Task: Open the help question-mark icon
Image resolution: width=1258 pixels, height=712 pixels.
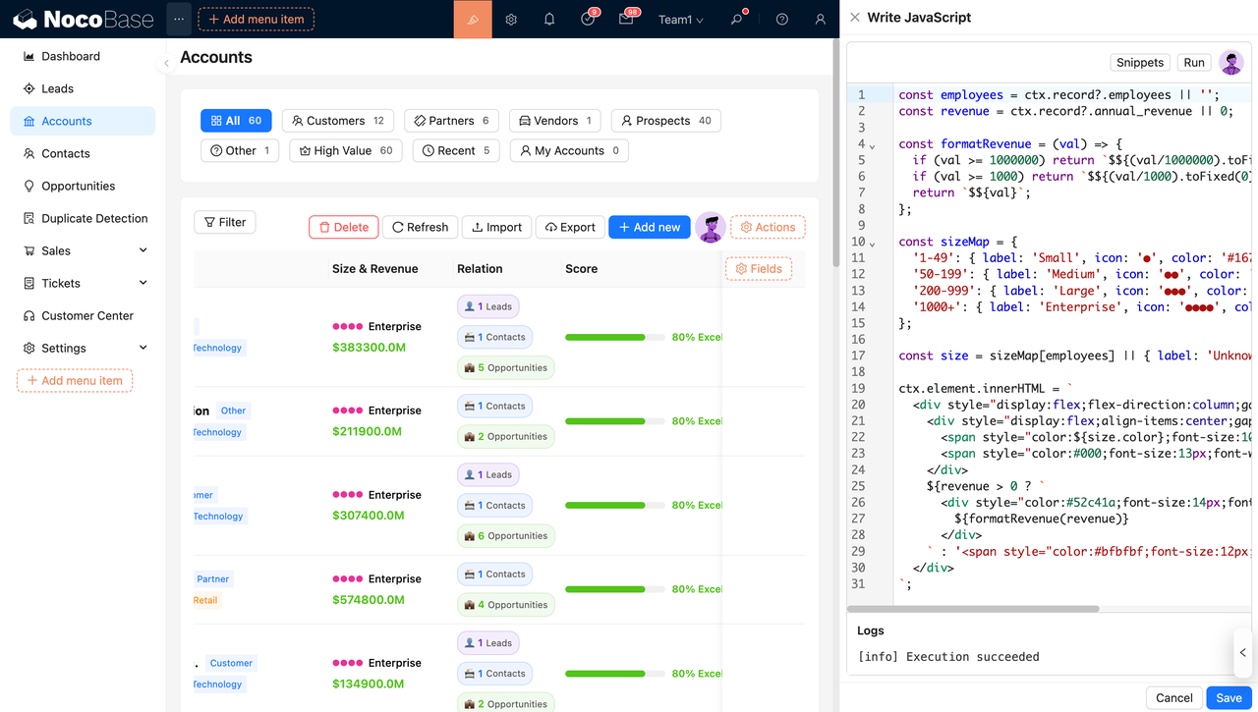Action: 780,19
